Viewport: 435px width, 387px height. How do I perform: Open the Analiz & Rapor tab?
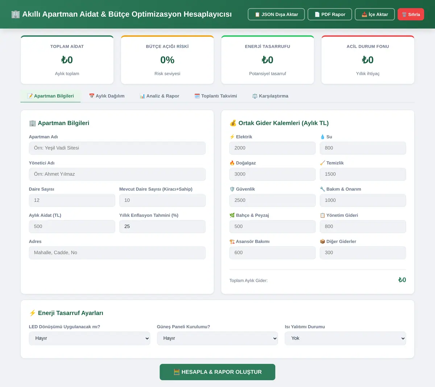(x=159, y=96)
